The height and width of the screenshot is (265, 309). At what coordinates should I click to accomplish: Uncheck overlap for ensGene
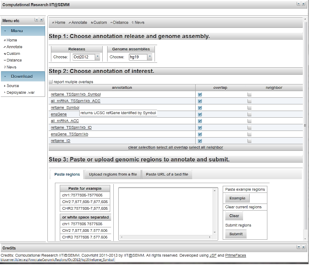coord(200,115)
